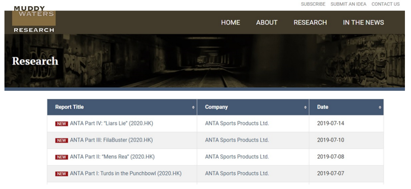Click ANTA Sports Products Ltd. in Part I row
Image resolution: width=411 pixels, height=189 pixels.
[237, 173]
